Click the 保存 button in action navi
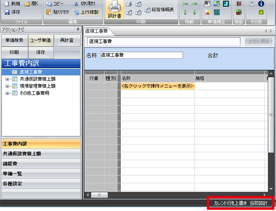Viewport: 276px width, 211px height. click(41, 52)
